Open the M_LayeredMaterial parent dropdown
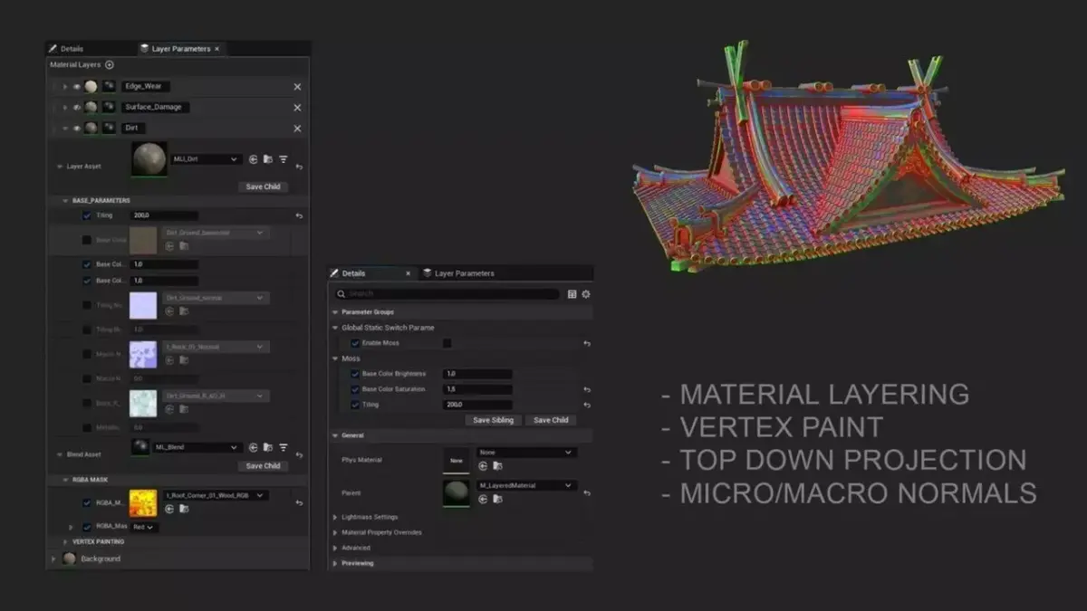 tap(527, 485)
